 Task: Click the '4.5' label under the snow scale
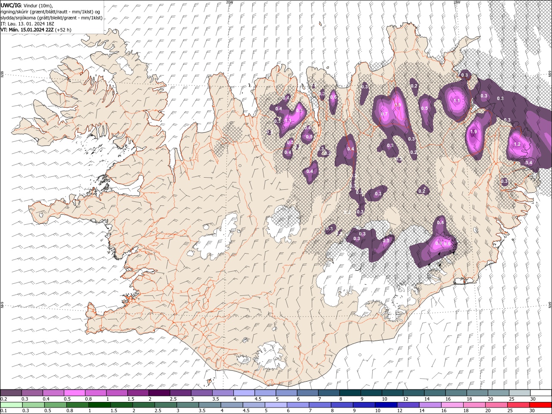point(258,399)
